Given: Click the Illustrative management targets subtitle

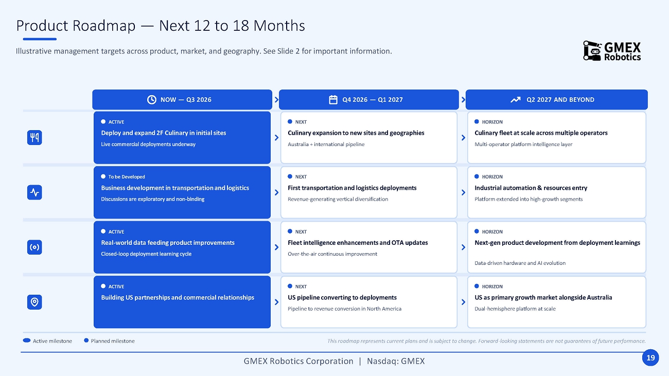Looking at the screenshot, I should click(204, 51).
